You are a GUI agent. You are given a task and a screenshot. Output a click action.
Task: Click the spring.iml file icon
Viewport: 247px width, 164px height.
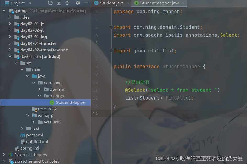point(17,148)
